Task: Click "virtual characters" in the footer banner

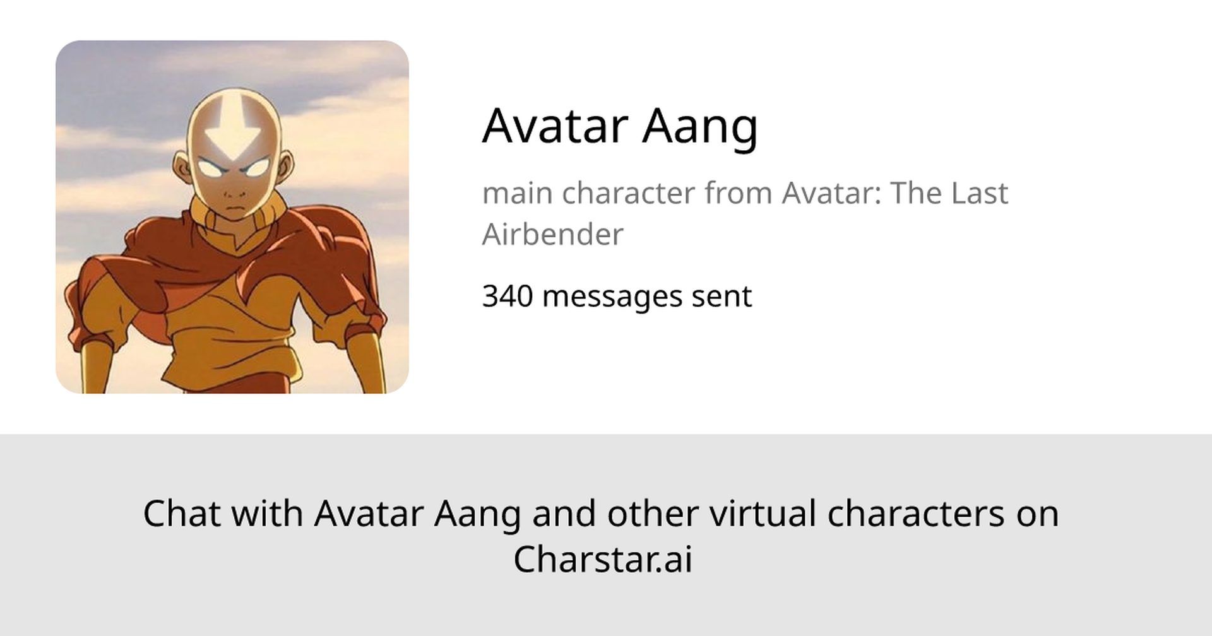Action: click(x=857, y=513)
